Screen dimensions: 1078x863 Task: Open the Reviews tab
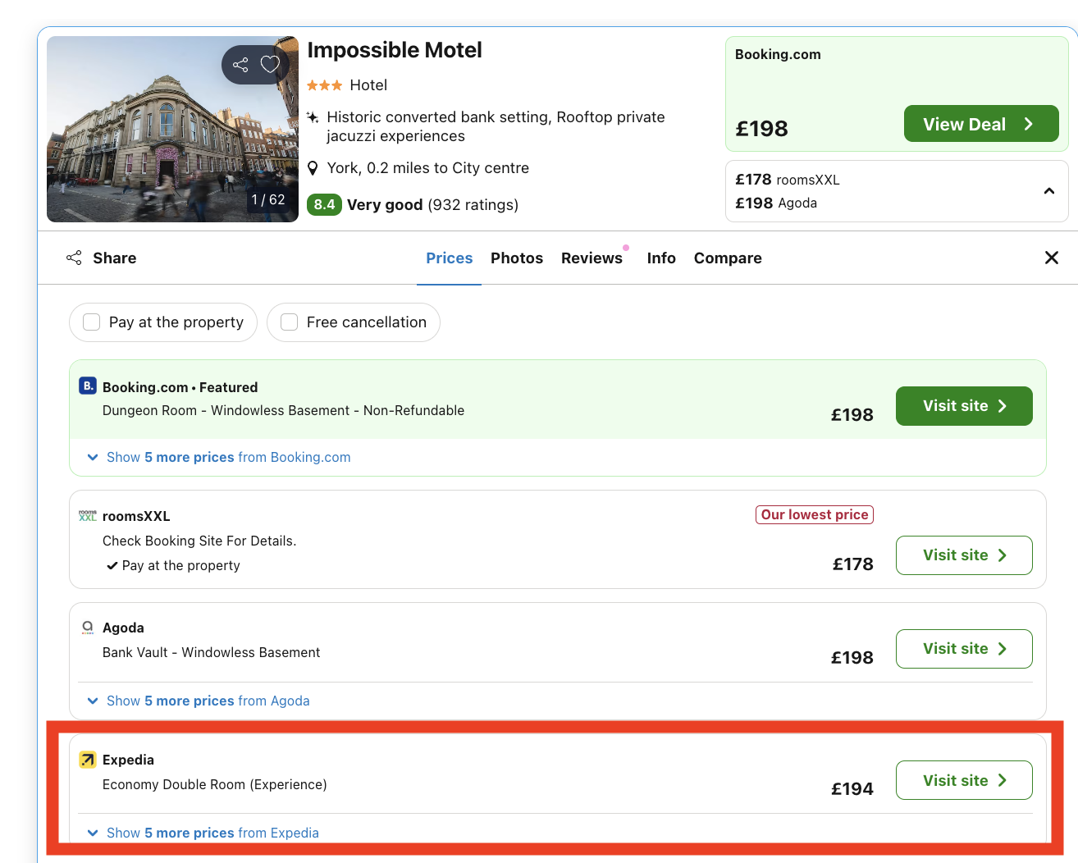coord(592,258)
